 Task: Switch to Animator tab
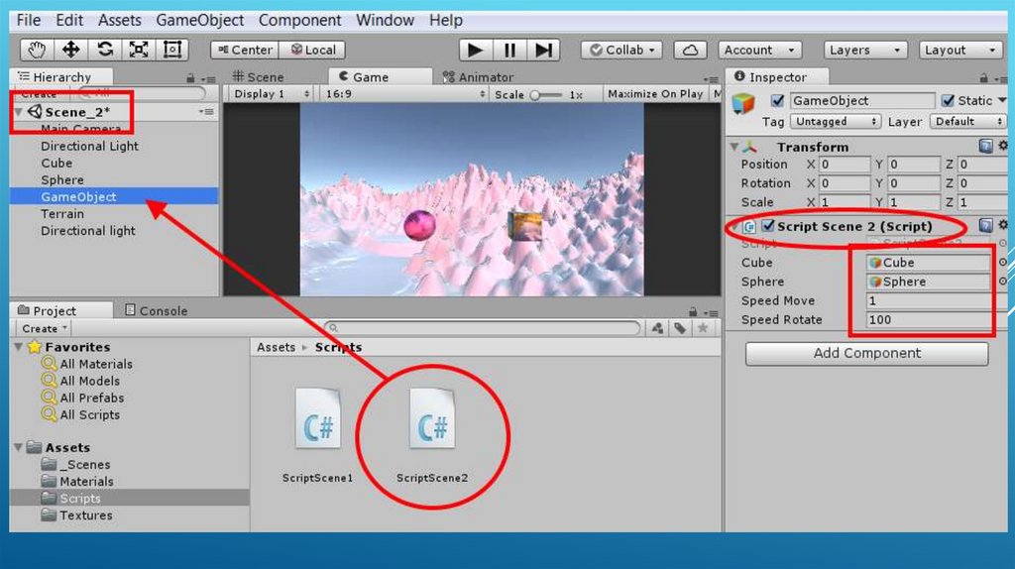click(x=478, y=77)
